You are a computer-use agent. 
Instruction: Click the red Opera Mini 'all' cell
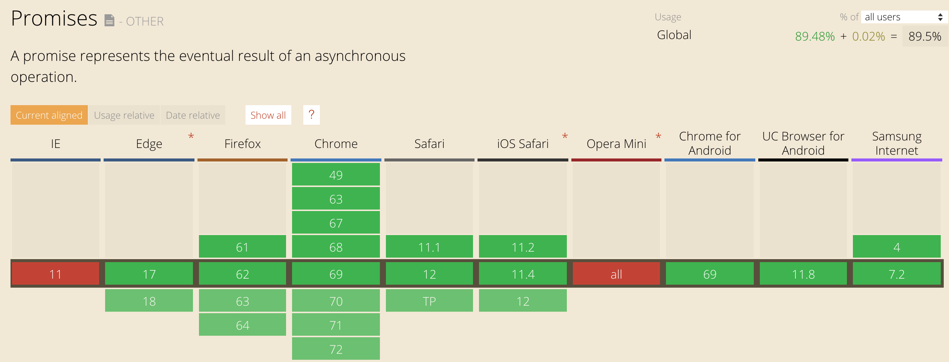[x=616, y=274]
